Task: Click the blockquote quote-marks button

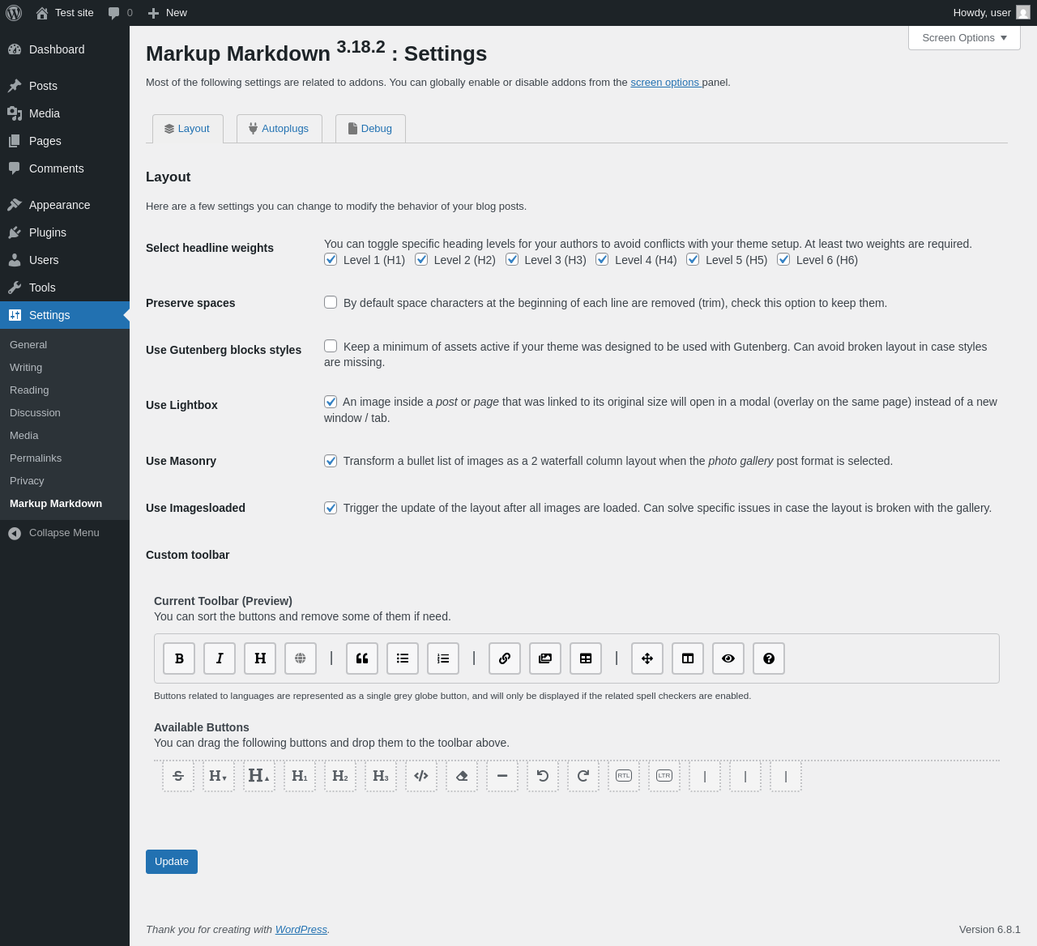Action: pos(362,658)
